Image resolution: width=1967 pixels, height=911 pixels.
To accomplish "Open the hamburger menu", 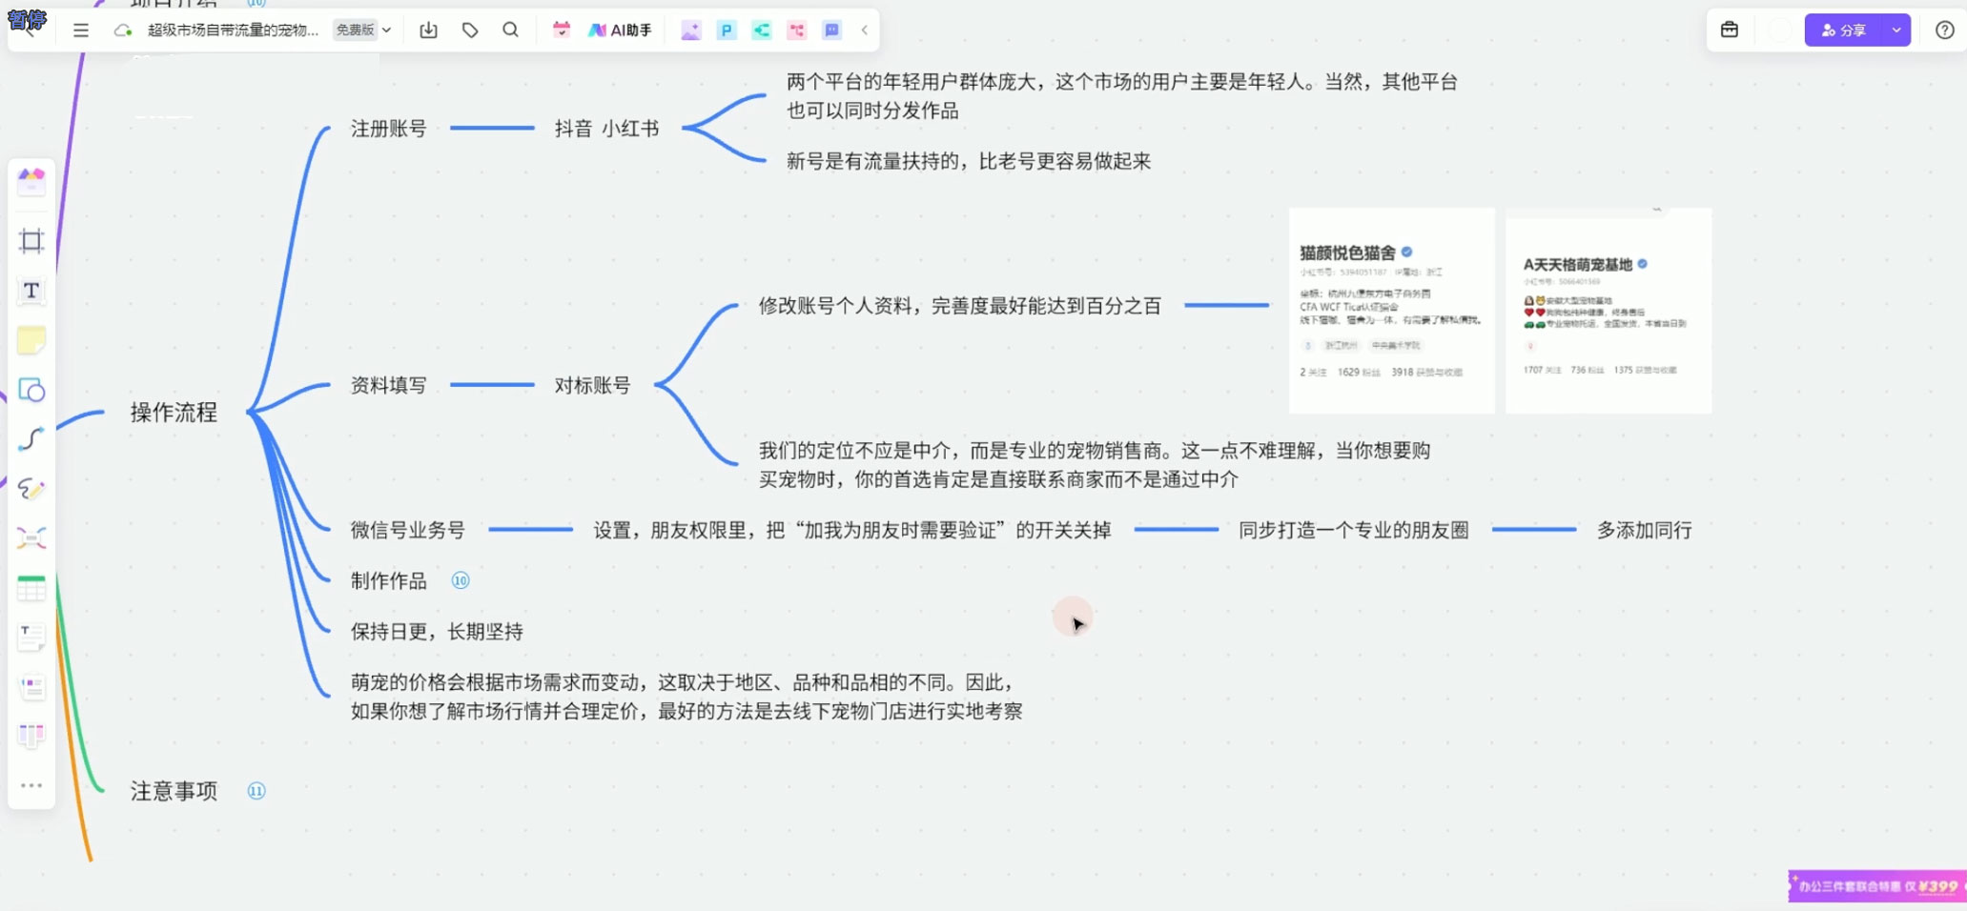I will click(x=81, y=30).
